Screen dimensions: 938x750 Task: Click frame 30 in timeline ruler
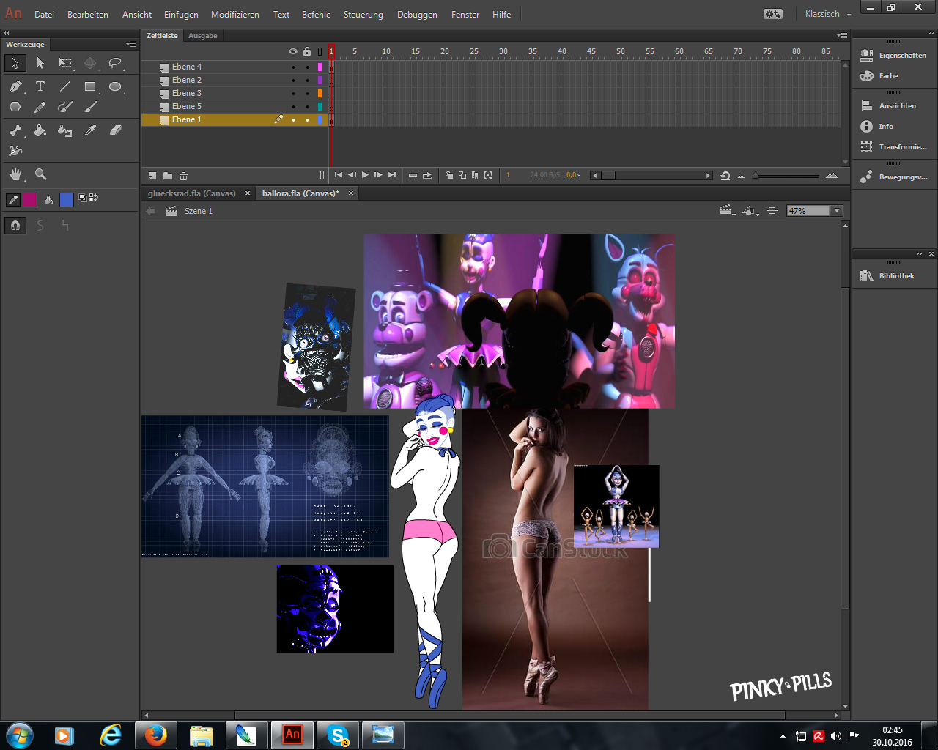click(x=503, y=51)
